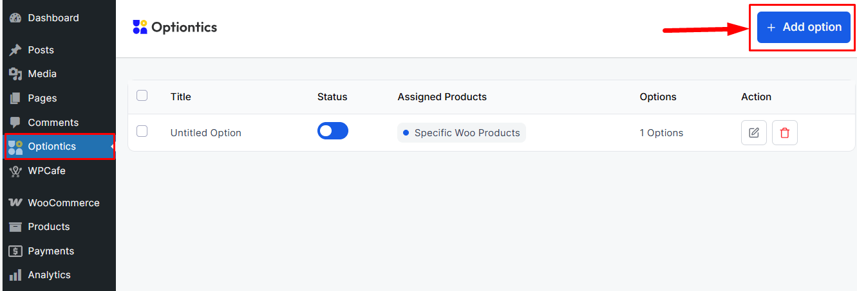
Task: Click the red trash delete icon
Action: tap(784, 133)
